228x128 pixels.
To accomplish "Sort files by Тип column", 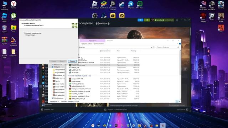I will coord(118,51).
